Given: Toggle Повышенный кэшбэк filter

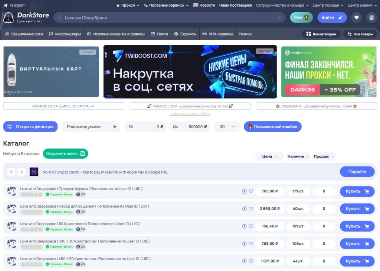Looking at the screenshot, I should tap(273, 127).
